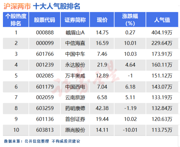180x147 pixels.
Task: Click price 7.04 for 中国西电
Action: (102, 87)
